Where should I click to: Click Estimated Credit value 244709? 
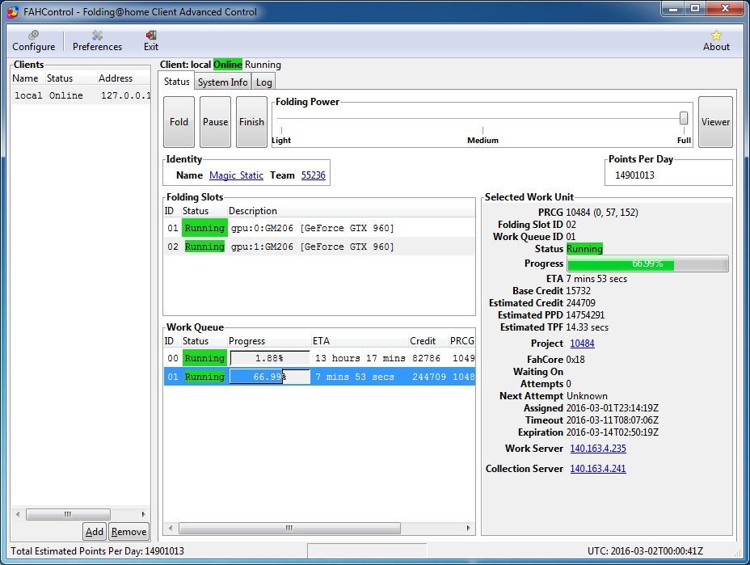point(580,303)
